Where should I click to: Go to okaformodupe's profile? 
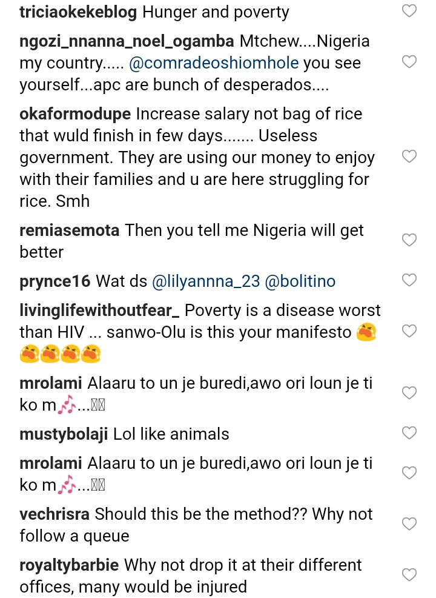(75, 113)
